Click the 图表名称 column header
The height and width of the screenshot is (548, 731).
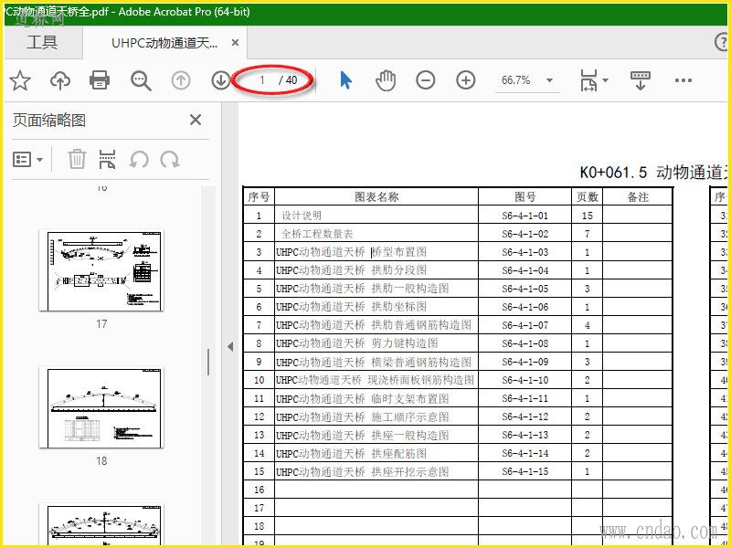pyautogui.click(x=376, y=196)
